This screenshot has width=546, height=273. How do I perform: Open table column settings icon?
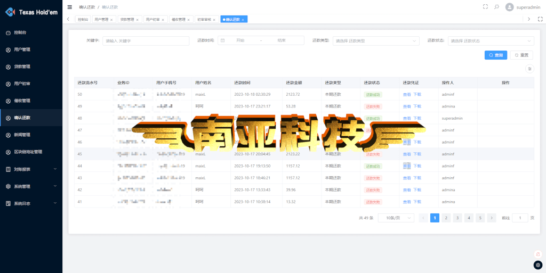[x=529, y=69]
